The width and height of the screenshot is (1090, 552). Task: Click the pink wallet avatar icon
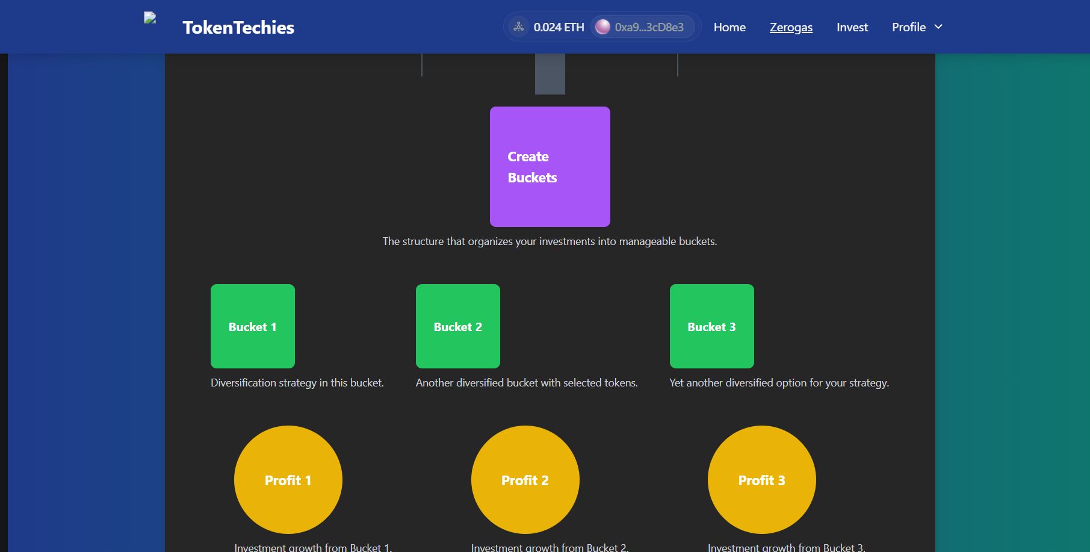coord(602,27)
